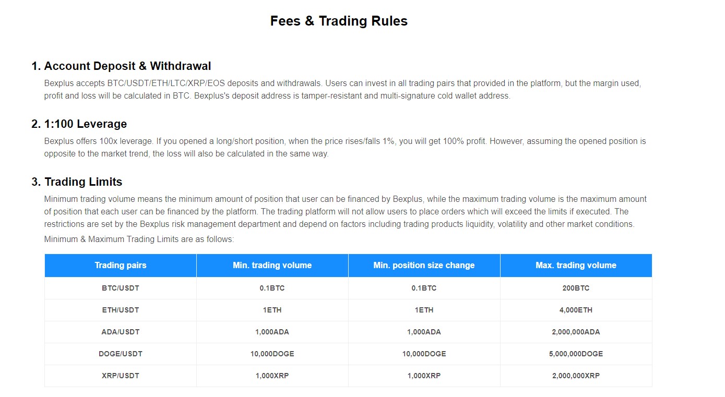The height and width of the screenshot is (397, 725).
Task: Choose the DOGE/USDT trading pair cell
Action: point(121,354)
